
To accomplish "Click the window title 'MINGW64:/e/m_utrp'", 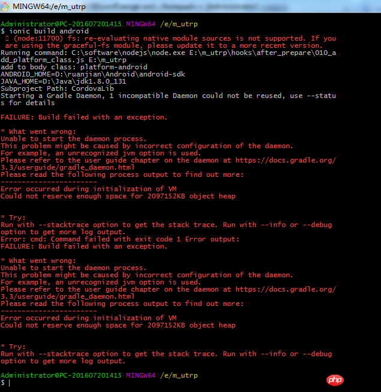I will (x=49, y=6).
